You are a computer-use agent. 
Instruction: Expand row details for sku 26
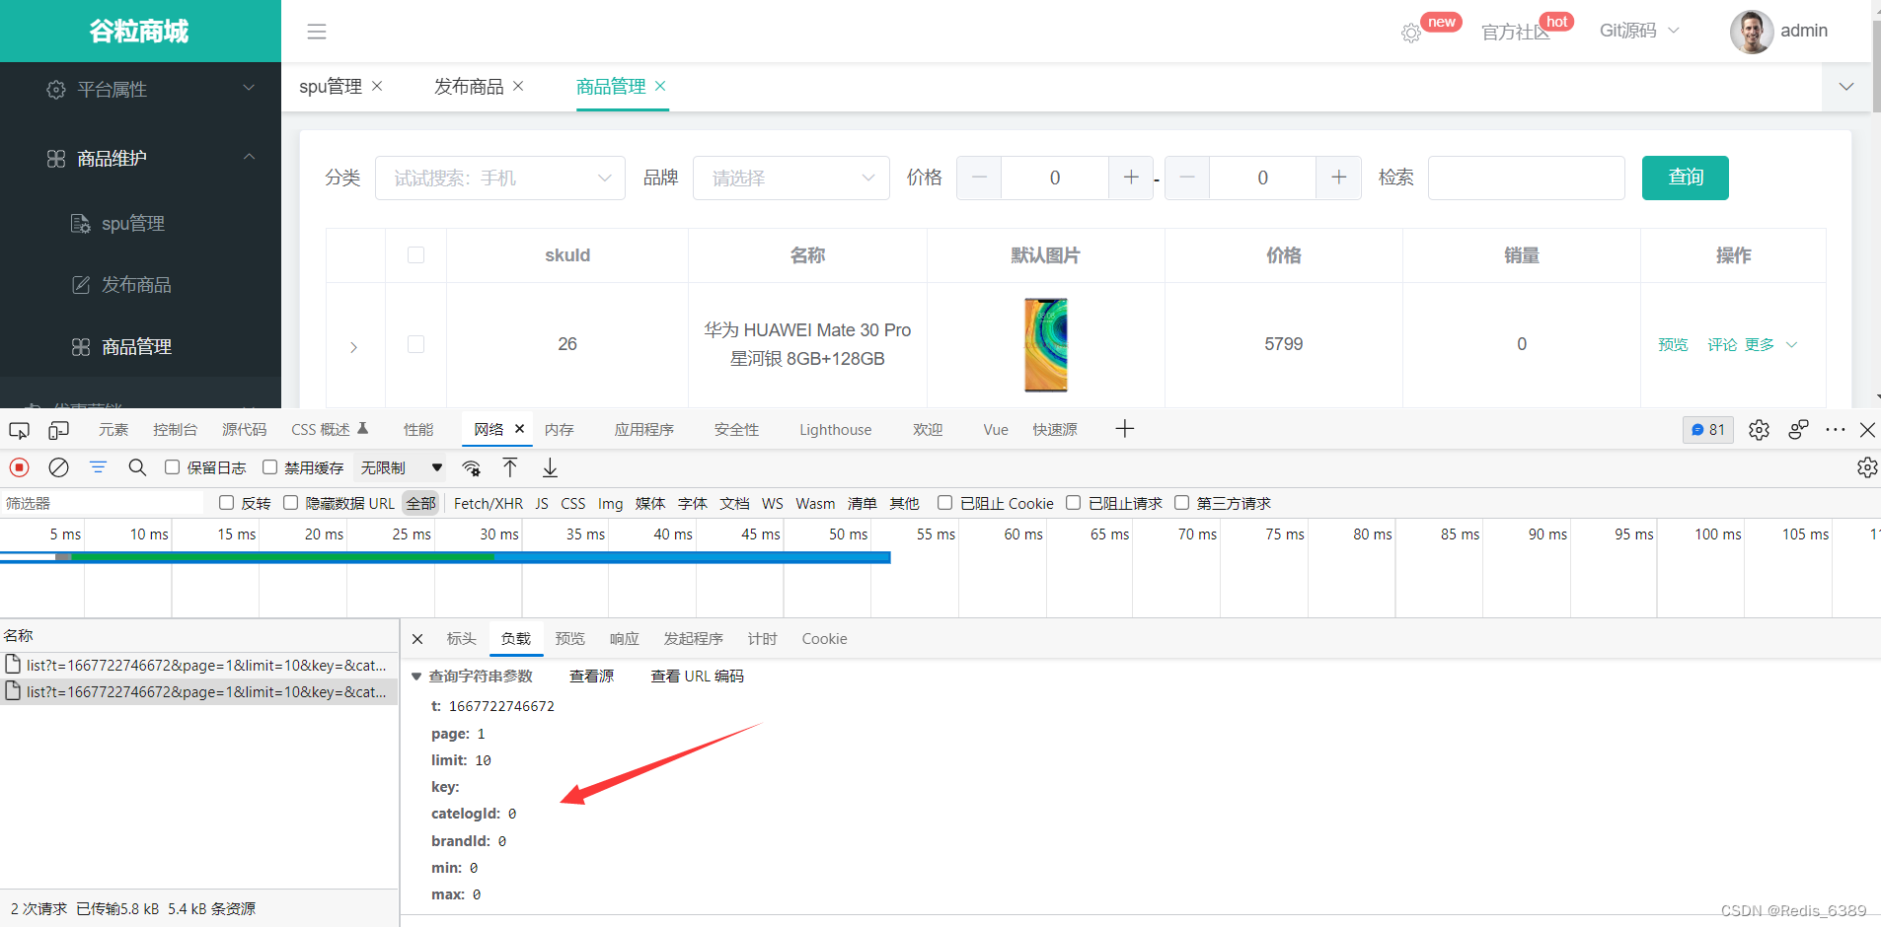(x=353, y=347)
